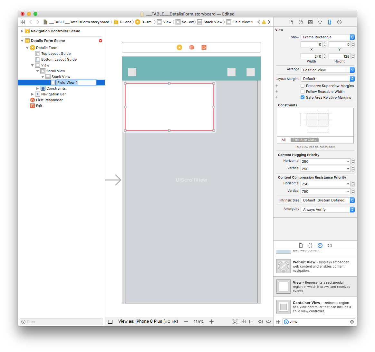This screenshot has height=352, width=375.
Task: Select First Responder cube in scene dock
Action: pyautogui.click(x=192, y=47)
